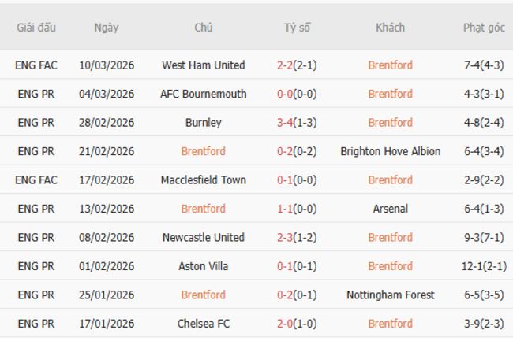Open the Aston Villa team link
Image resolution: width=513 pixels, height=341 pixels.
pos(203,266)
